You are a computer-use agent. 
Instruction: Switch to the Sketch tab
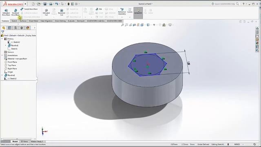point(14,21)
